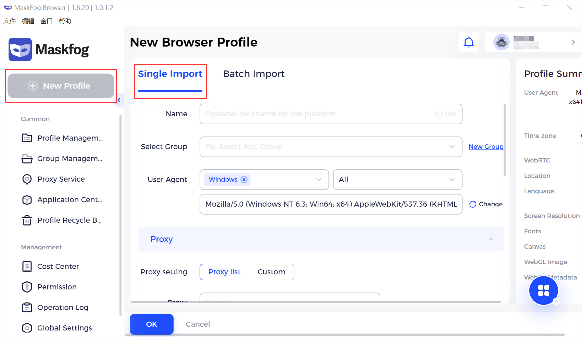This screenshot has height=337, width=582.
Task: Click the Screen Resolution summary row
Action: point(552,216)
